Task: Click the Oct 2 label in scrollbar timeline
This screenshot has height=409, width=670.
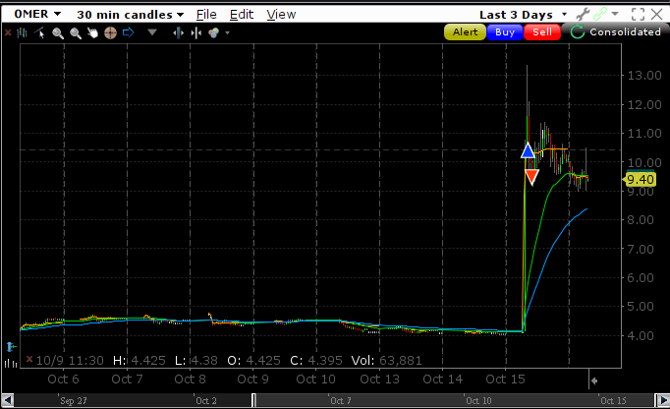Action: [x=206, y=401]
